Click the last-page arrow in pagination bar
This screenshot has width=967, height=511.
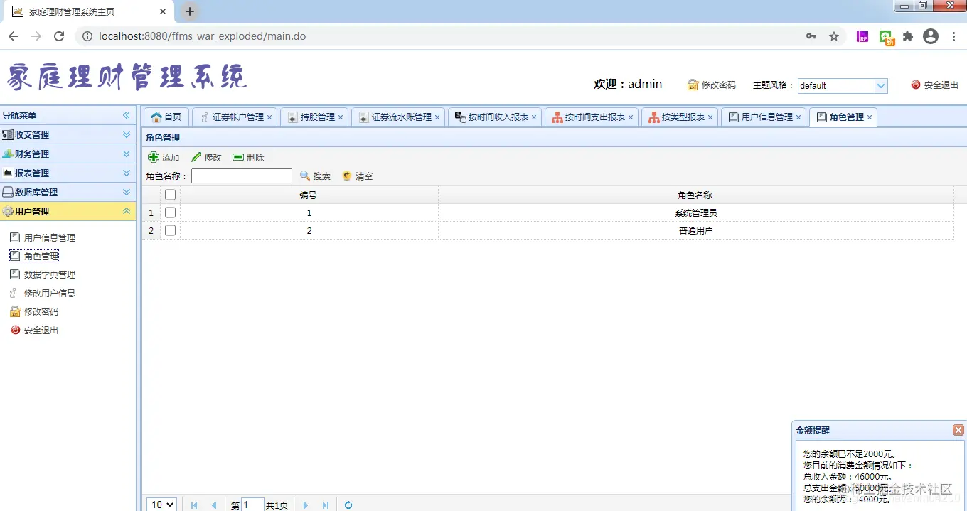(325, 505)
